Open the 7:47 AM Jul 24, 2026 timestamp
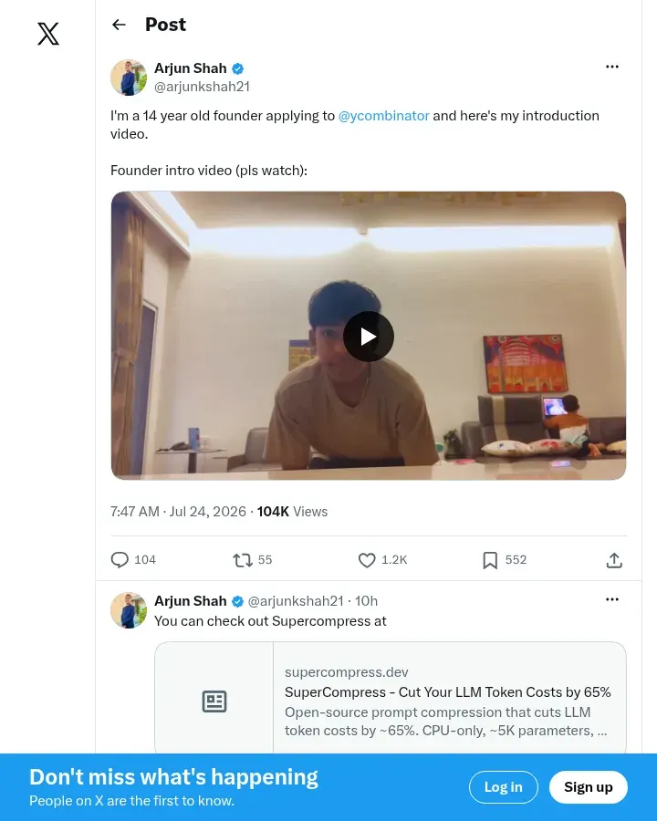Screen dimensions: 657x821 tap(178, 512)
